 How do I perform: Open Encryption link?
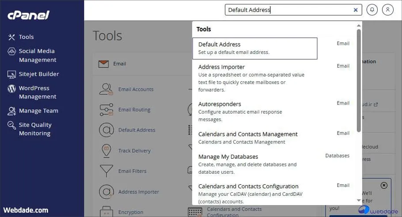tap(130, 213)
